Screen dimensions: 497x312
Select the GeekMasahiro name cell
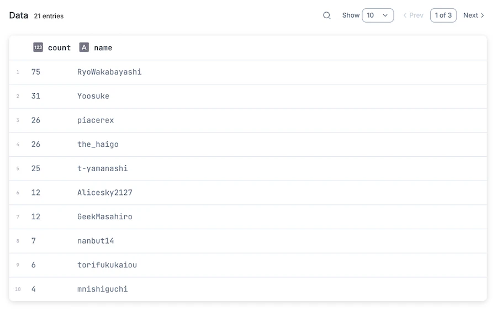click(105, 216)
